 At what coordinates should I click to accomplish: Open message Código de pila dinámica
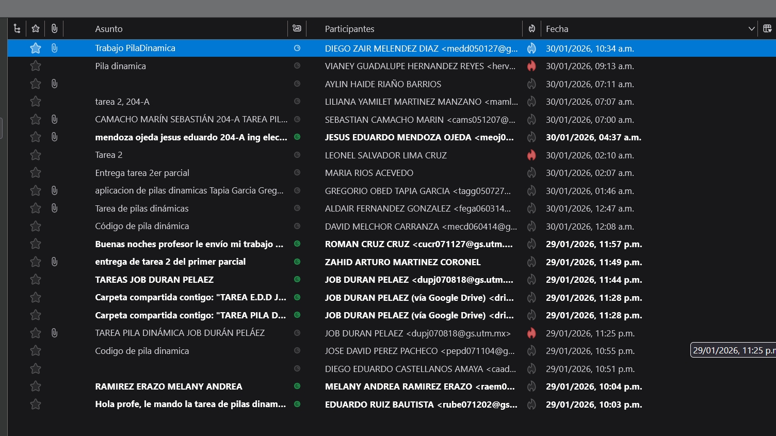point(142,227)
